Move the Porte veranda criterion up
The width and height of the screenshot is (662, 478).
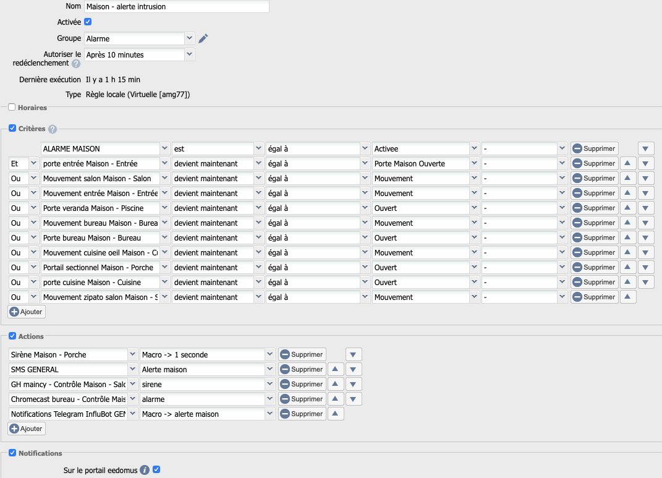click(627, 208)
